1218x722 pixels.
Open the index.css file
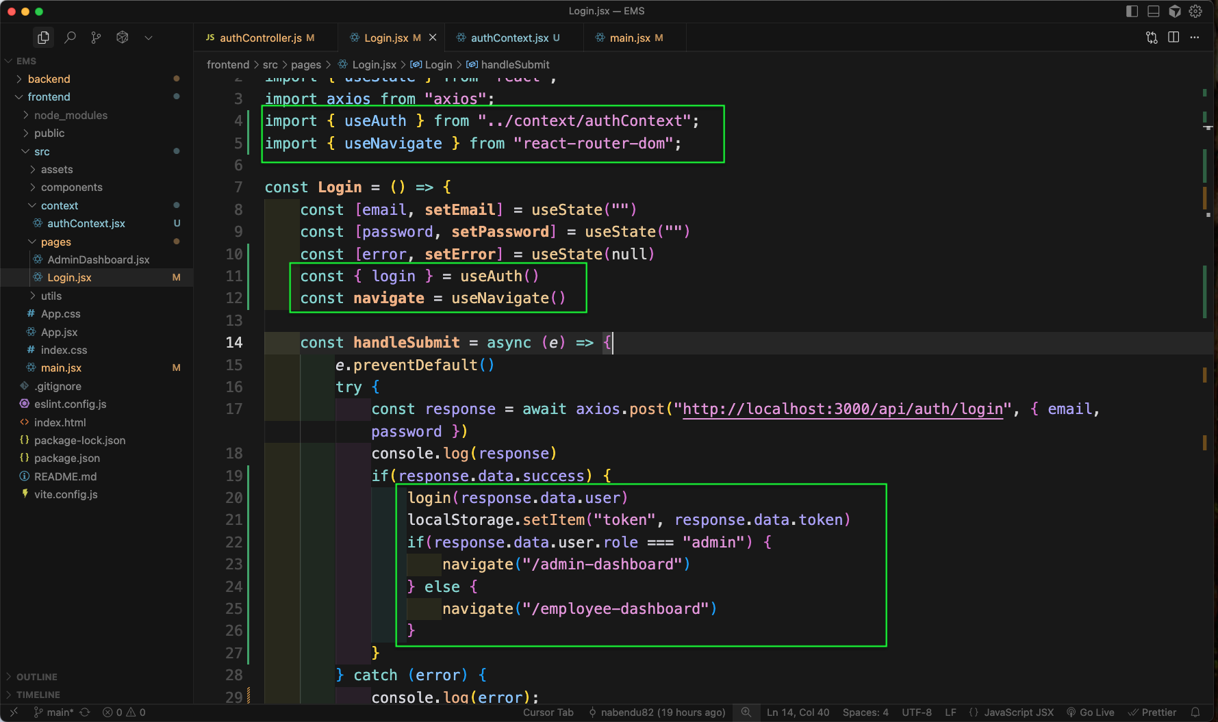[x=97, y=350]
